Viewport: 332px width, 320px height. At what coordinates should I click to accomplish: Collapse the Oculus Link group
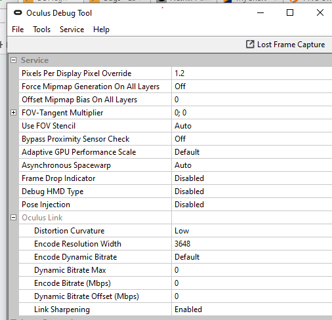pos(14,218)
